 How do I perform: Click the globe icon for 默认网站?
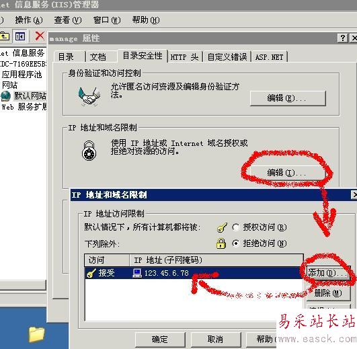click(5, 96)
